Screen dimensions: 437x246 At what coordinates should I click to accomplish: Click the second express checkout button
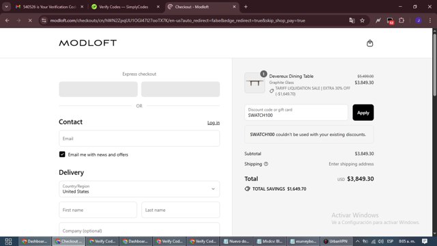click(x=180, y=90)
